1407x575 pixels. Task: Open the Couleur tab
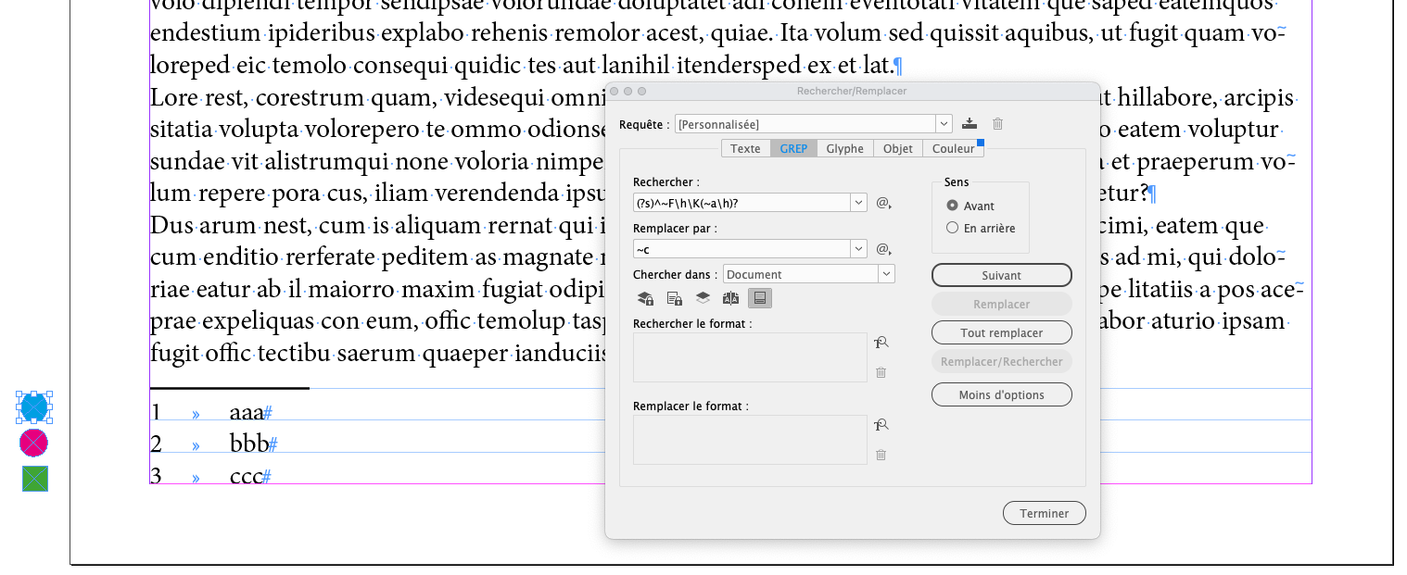click(x=954, y=147)
